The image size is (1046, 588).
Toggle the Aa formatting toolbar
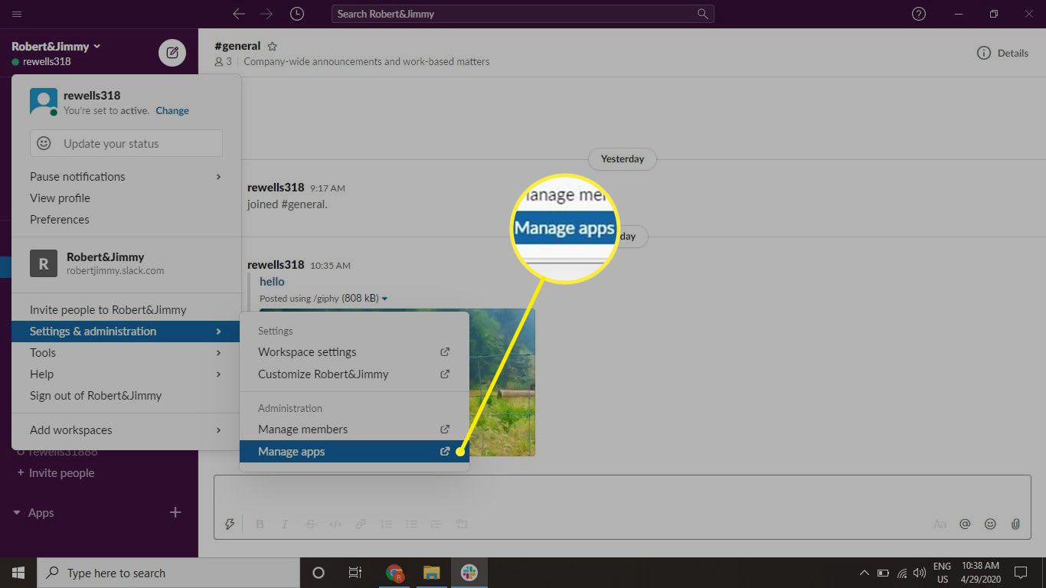tap(940, 524)
